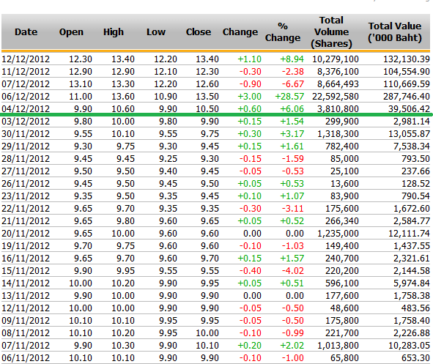Screen dimensions: 433x364
Task: Click the +1.10 change value
Action: coord(249,59)
